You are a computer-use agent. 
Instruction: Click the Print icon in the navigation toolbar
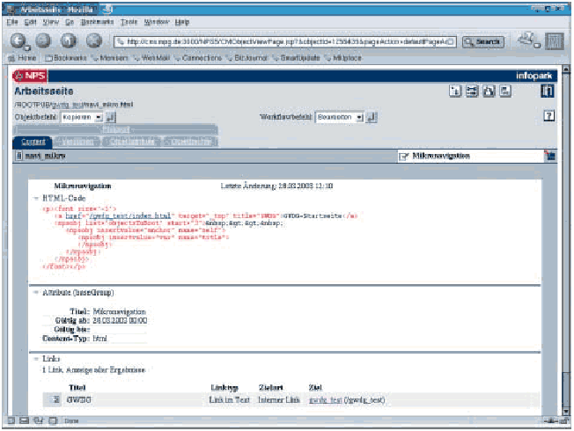pos(528,40)
